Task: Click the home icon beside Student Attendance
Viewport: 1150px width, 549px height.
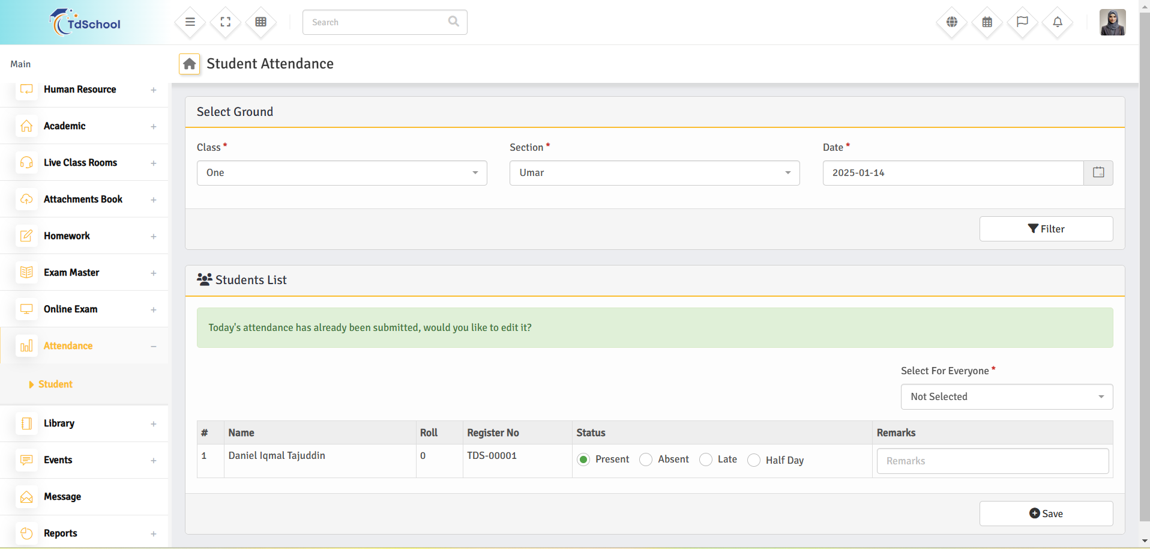Action: click(190, 64)
